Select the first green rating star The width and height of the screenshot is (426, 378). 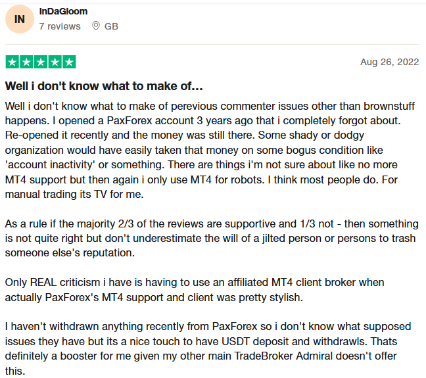(12, 62)
